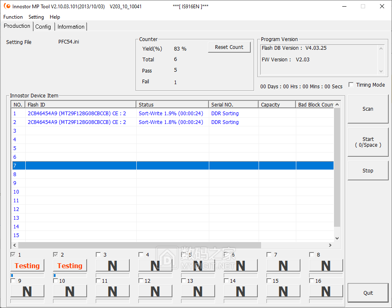Click the port 2 Testing status button
The image size is (392, 308).
click(x=70, y=266)
